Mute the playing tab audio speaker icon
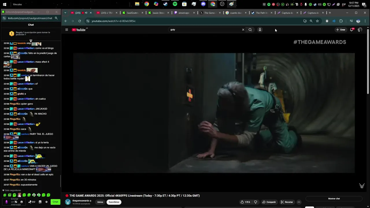370x208 pixels. [x=86, y=13]
